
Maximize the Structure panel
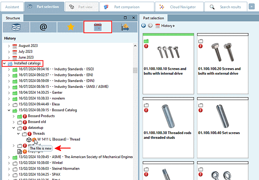coord(125,18)
